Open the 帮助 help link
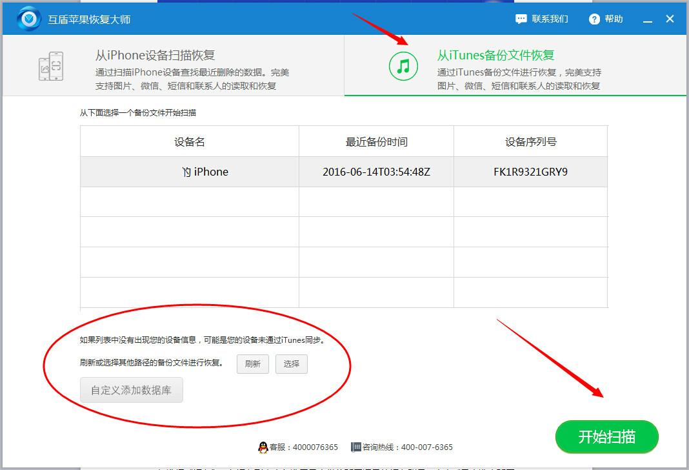This screenshot has height=470, width=689. [x=614, y=19]
